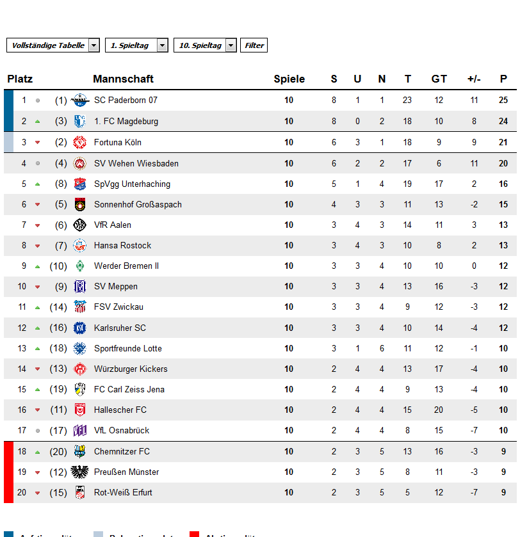Image resolution: width=520 pixels, height=537 pixels.
Task: Click the Chemnitzer FC club crest
Action: click(80, 451)
